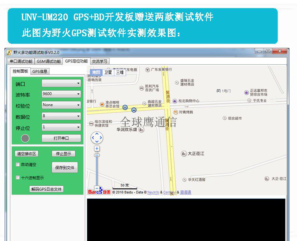Screen dimensions: 297x241
Task: Click 盛瑞五金建材商店 marker
Action: [x=177, y=83]
